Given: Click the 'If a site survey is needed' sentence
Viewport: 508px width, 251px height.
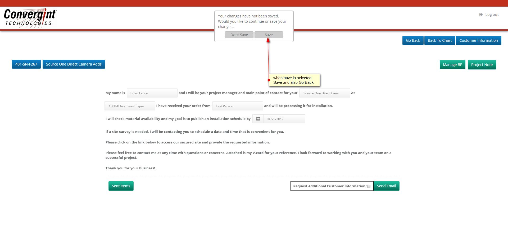Looking at the screenshot, I should (x=195, y=132).
